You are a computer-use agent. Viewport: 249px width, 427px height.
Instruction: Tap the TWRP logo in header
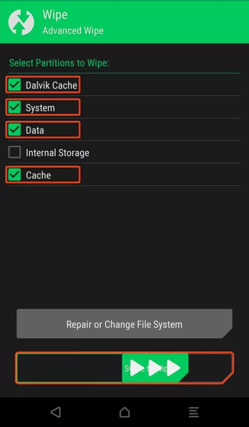pos(21,22)
